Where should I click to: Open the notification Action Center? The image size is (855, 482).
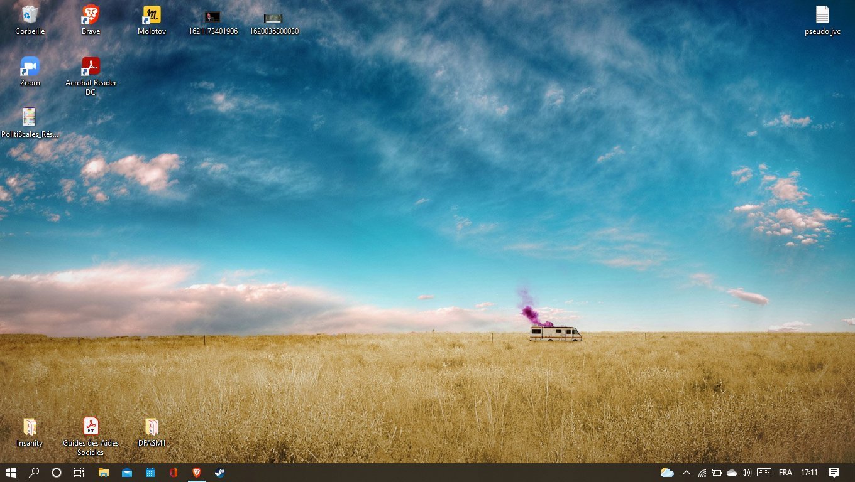click(834, 473)
